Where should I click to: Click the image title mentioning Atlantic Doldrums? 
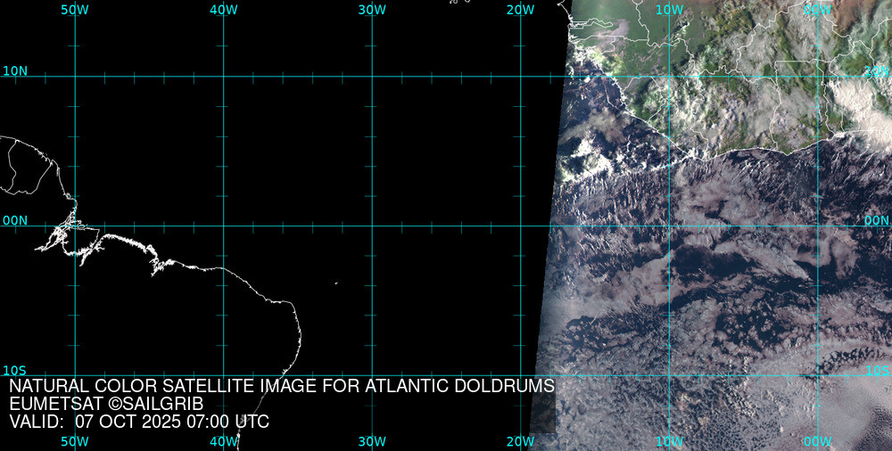(x=282, y=387)
